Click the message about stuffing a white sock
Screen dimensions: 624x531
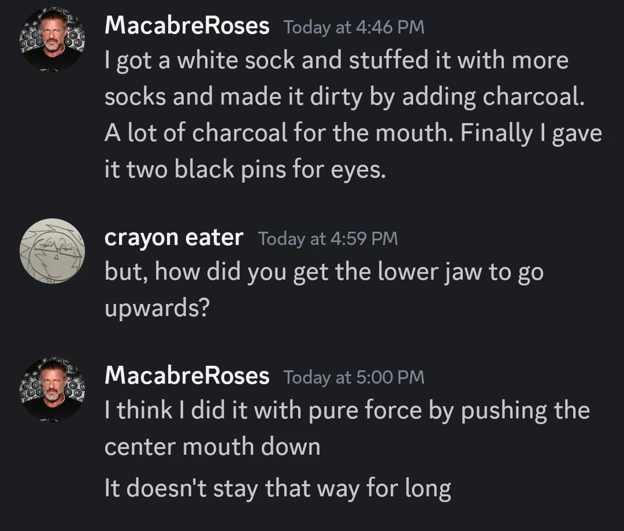(335, 60)
